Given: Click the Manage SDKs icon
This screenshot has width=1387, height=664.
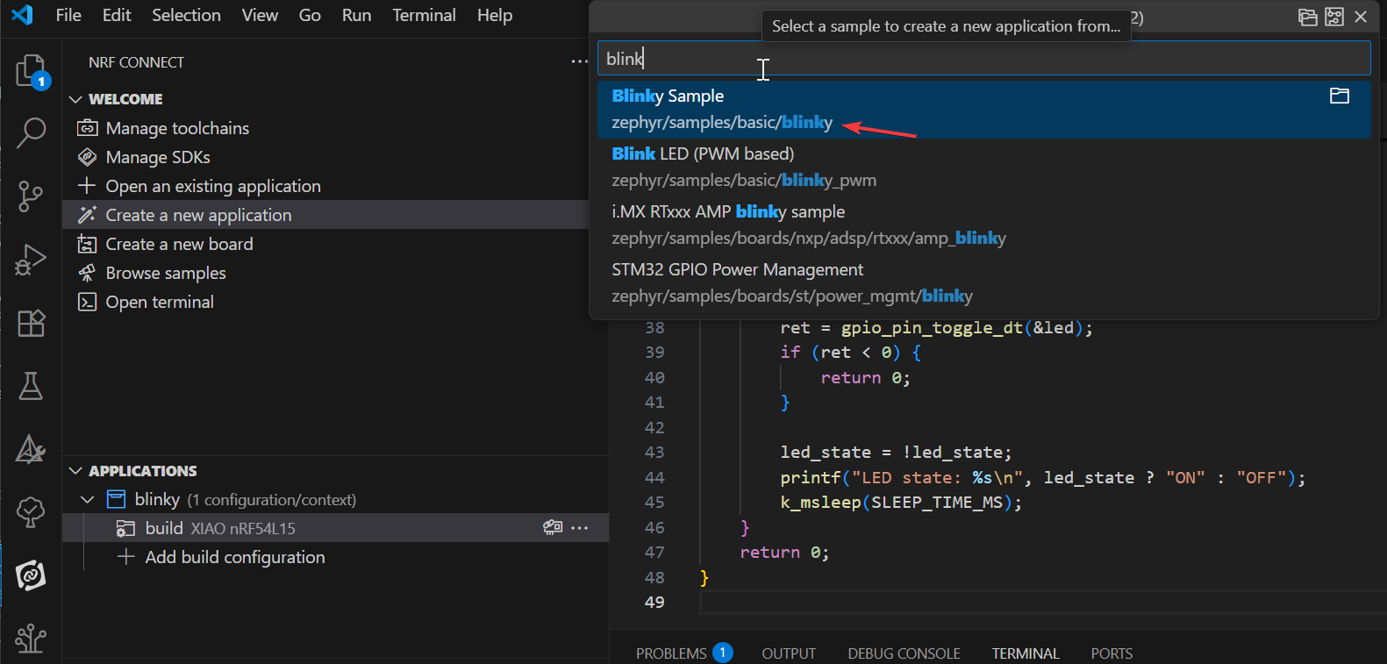Looking at the screenshot, I should [x=87, y=157].
